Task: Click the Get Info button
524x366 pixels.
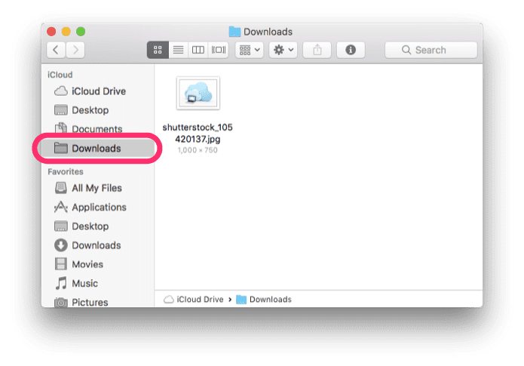Action: click(351, 50)
